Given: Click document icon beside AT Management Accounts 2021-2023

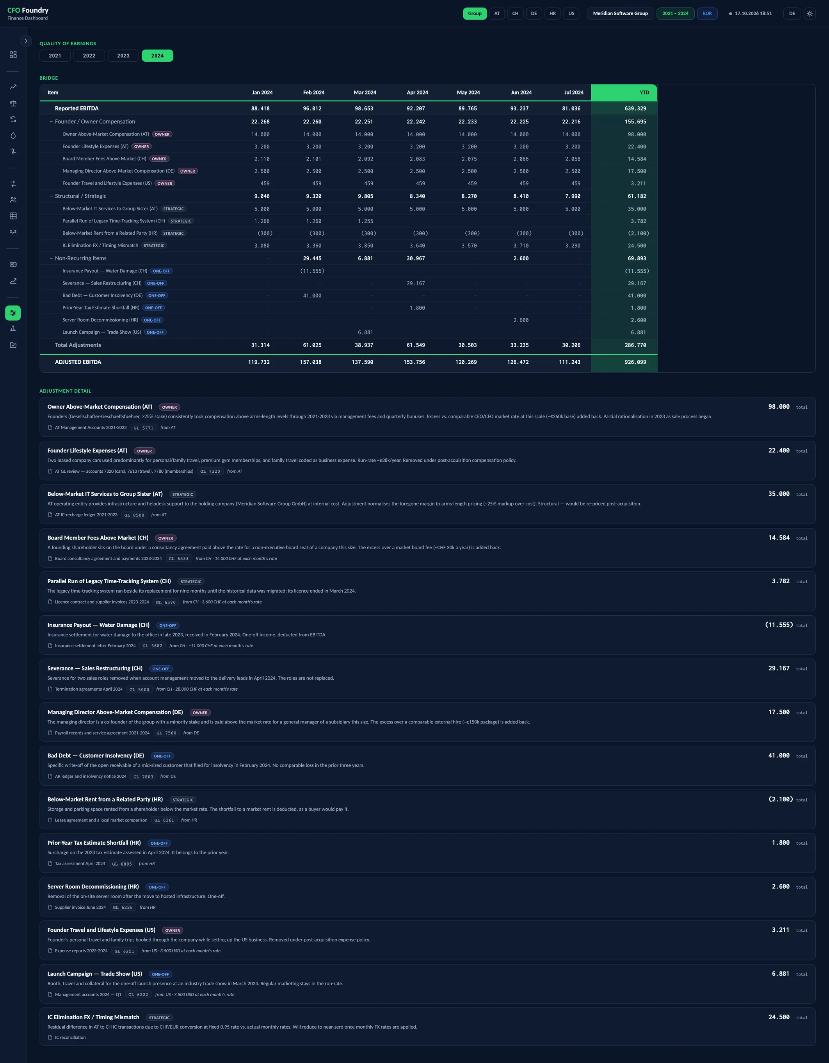Looking at the screenshot, I should pyautogui.click(x=50, y=427).
